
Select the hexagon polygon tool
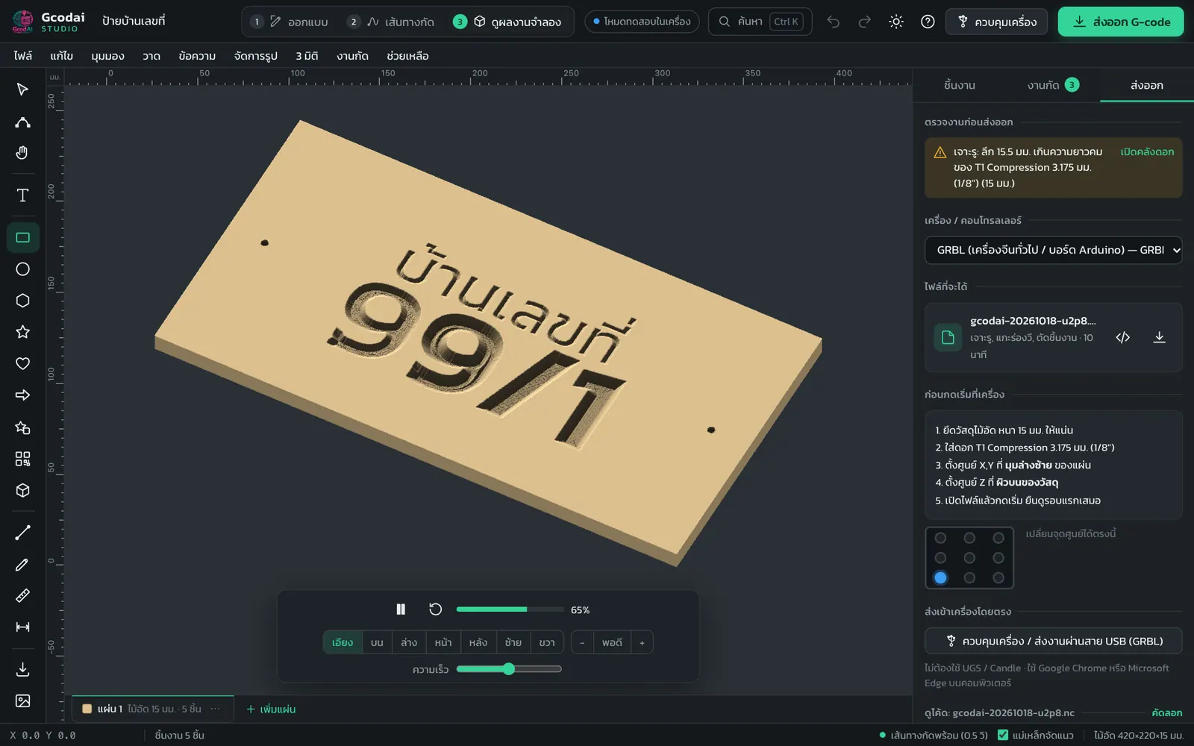tap(22, 301)
